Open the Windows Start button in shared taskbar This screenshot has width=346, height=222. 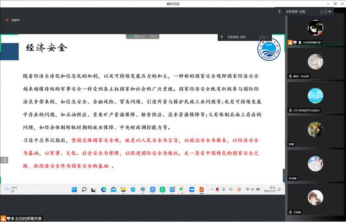[x=74, y=189]
